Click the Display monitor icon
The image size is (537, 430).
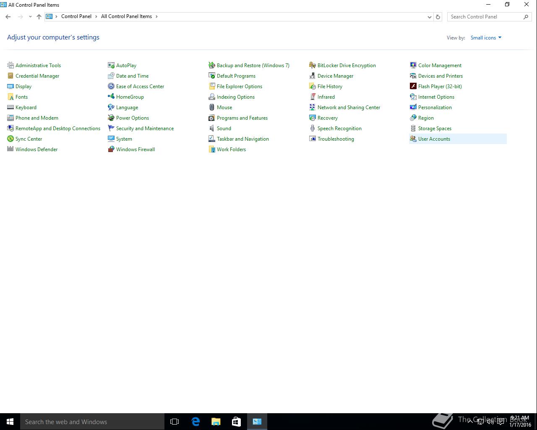(10, 87)
